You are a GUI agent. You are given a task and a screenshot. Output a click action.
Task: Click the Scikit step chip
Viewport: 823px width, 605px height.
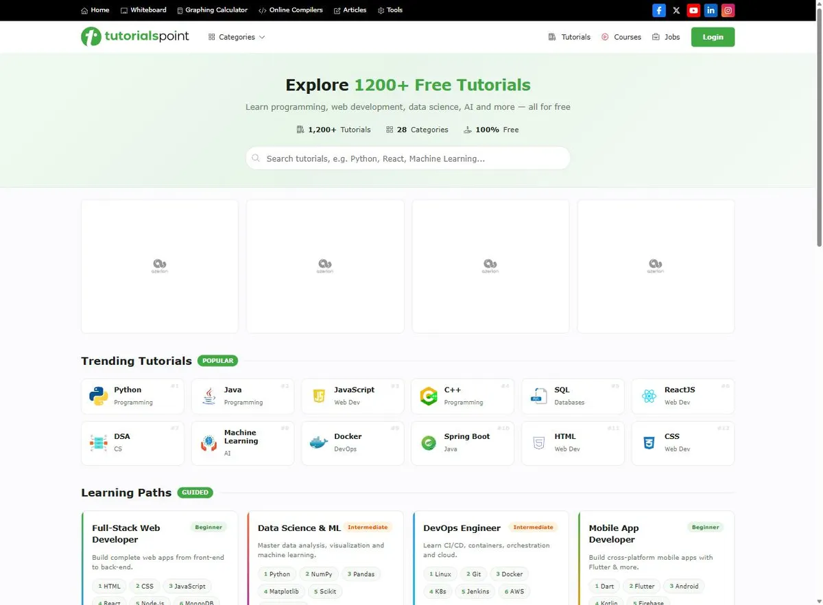click(x=325, y=591)
